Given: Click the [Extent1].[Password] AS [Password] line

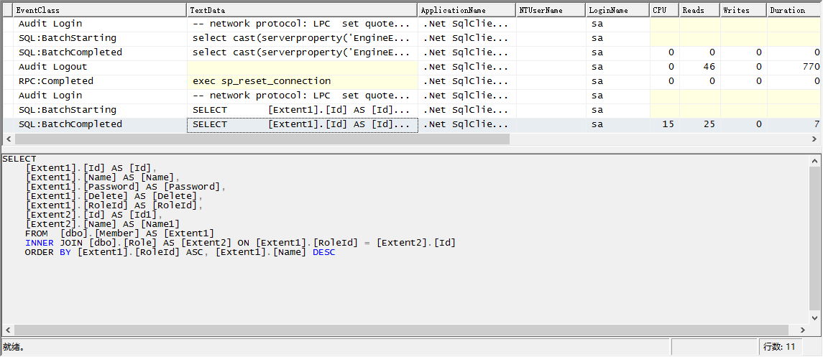Looking at the screenshot, I should (x=126, y=187).
